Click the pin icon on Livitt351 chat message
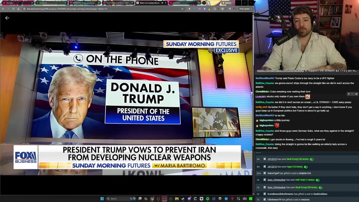This screenshot has height=202, width=359. click(349, 94)
